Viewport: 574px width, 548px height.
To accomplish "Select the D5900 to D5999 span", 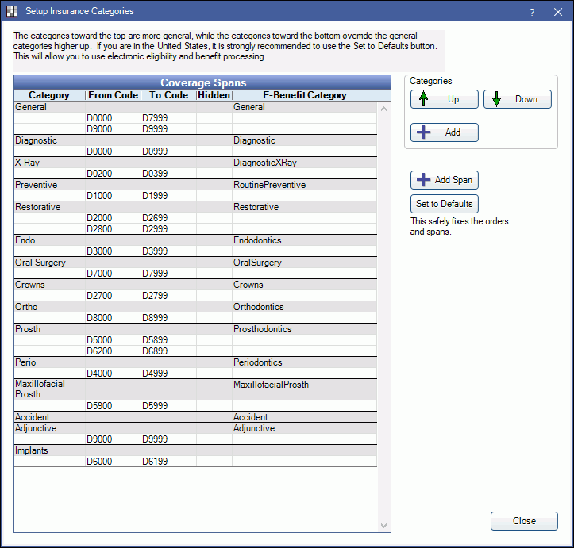I will tap(195, 406).
